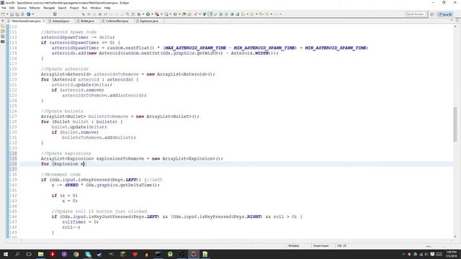Open the Navigate menu

tap(49, 8)
